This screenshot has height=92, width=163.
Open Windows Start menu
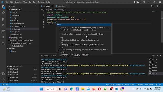[41, 89]
